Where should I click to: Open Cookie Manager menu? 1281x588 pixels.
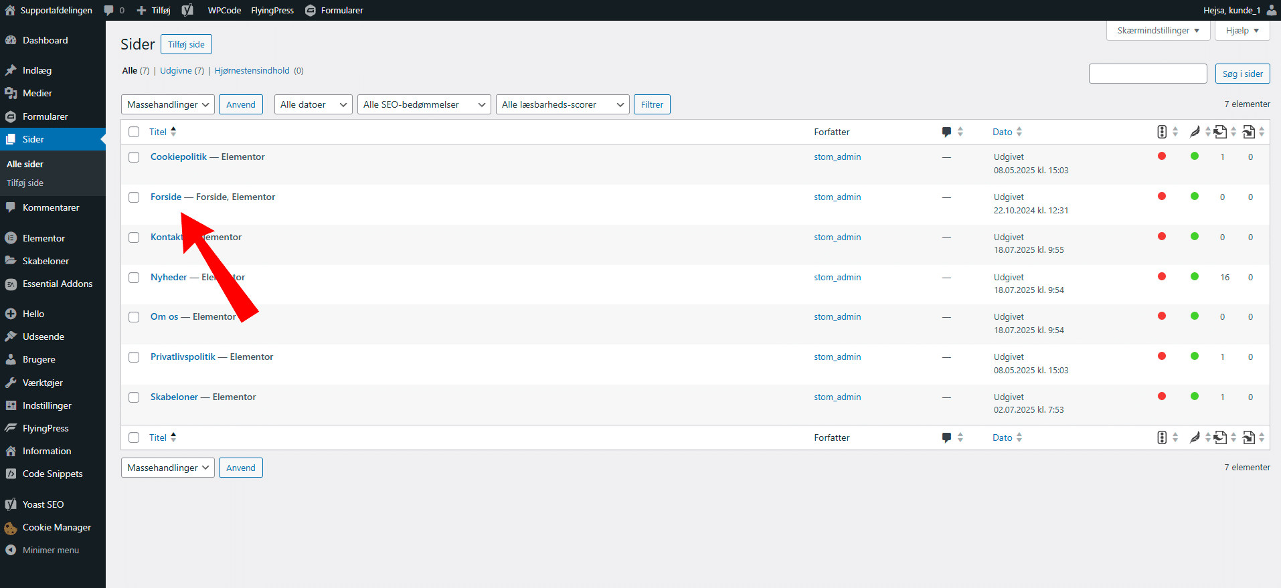57,527
